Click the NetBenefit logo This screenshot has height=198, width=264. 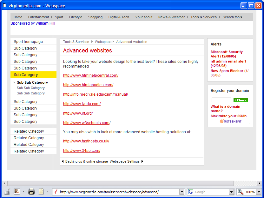[x=230, y=121]
